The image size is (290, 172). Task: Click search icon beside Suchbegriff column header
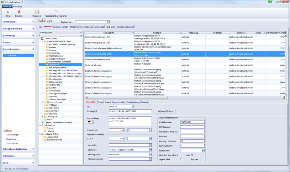click(133, 33)
